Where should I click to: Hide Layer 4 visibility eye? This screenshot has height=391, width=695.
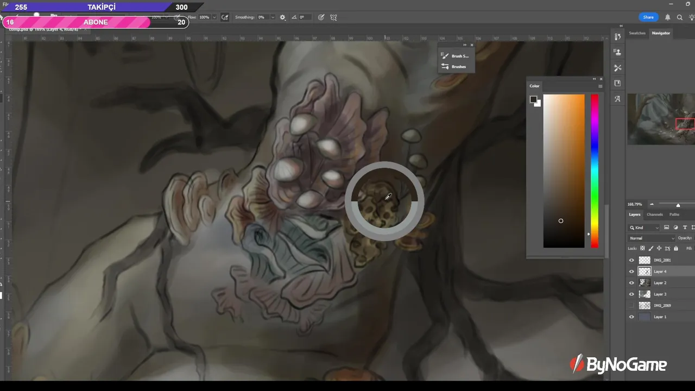631,272
